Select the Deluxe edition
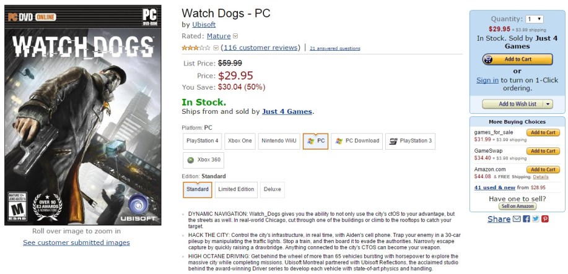The width and height of the screenshot is (568, 274). [x=272, y=189]
